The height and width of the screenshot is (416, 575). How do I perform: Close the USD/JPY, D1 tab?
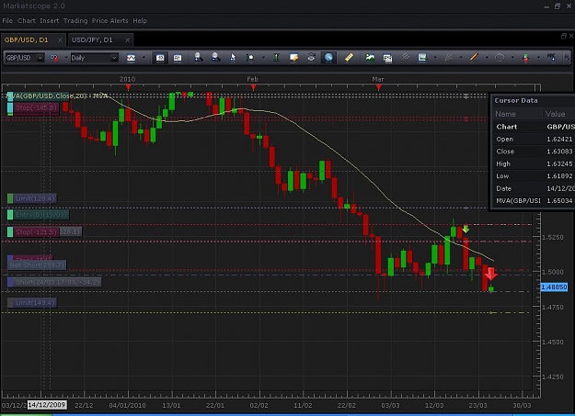(127, 39)
